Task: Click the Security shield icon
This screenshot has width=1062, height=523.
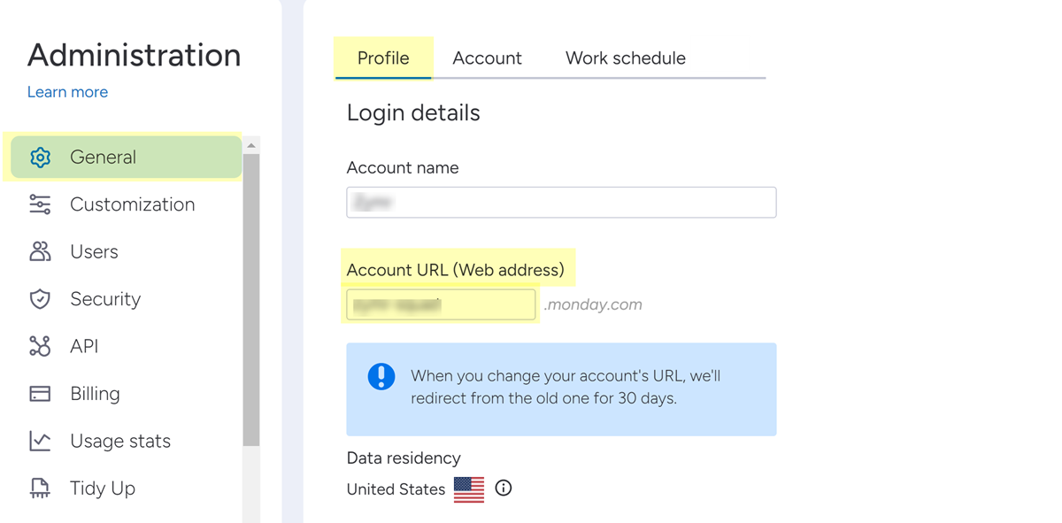Action: (40, 299)
